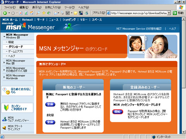Screen dimensions: 186x139
Task: Open the 編集(E) menu
Action: point(24,7)
